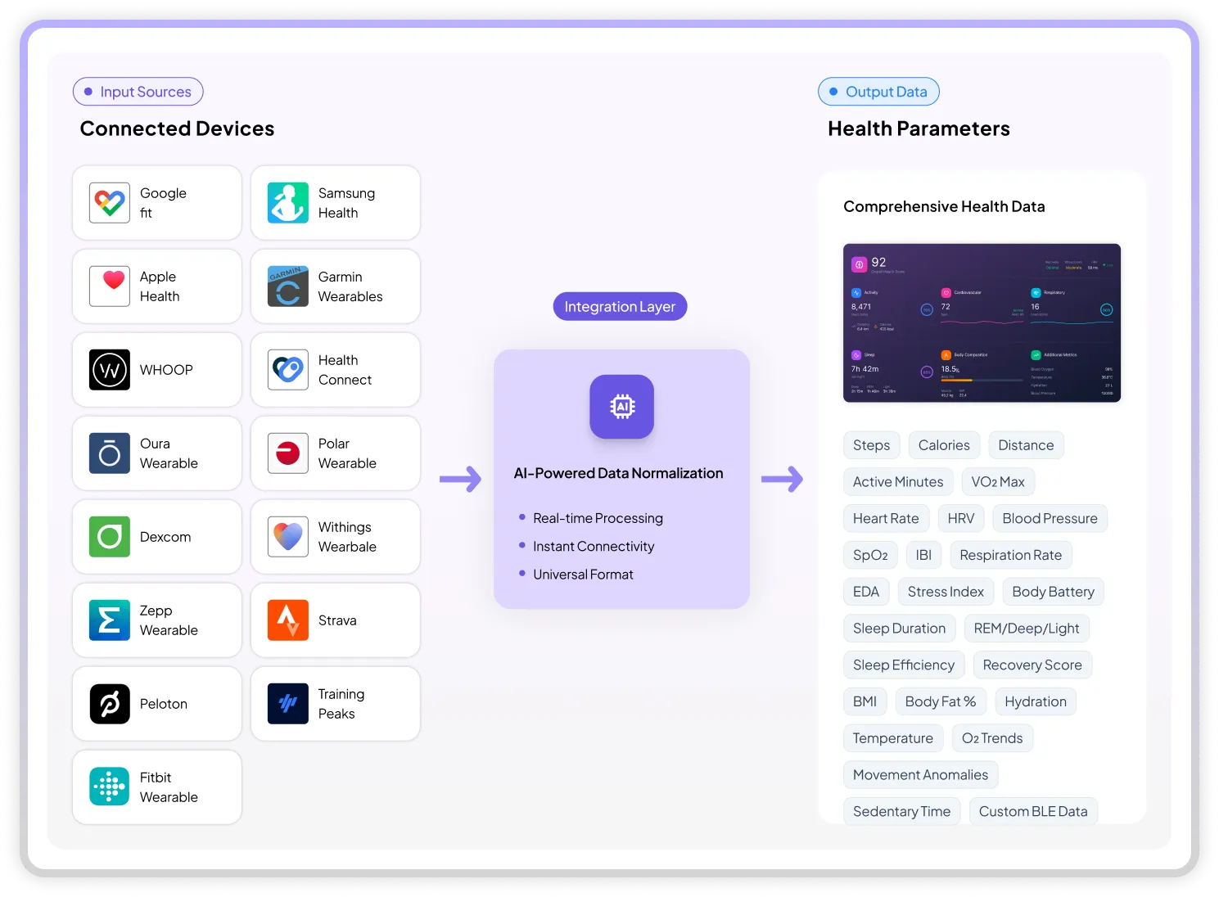Open the health dashboard preview thumbnail
Image resolution: width=1219 pixels, height=897 pixels.
pos(982,323)
